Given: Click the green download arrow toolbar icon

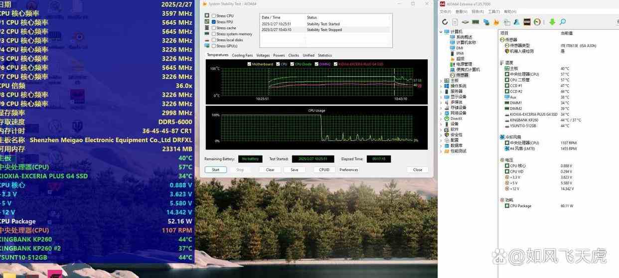Looking at the screenshot, I should pyautogui.click(x=552, y=22).
